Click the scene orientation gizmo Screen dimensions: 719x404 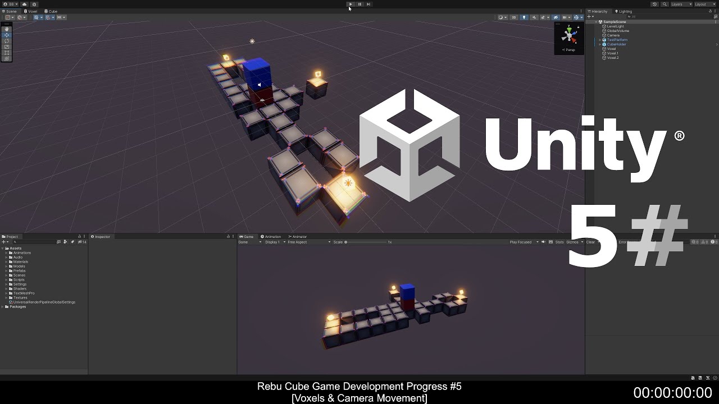[x=569, y=35]
